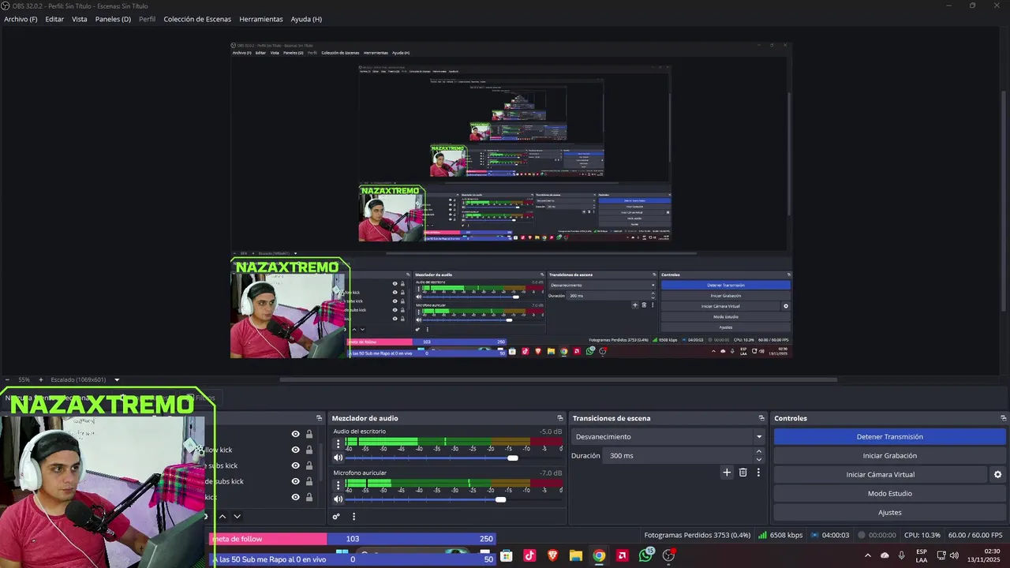
Task: Click the 'CPU: 10.3%' status entry
Action: coord(922,535)
